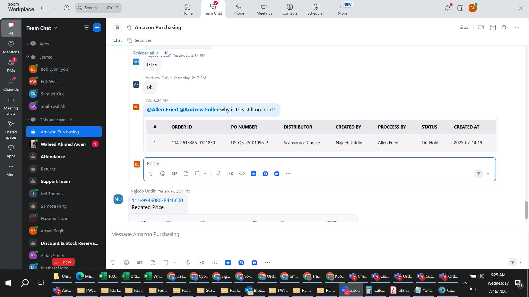529x297 pixels.
Task: Click the @Andrew Fuller mention link
Action: (x=199, y=109)
